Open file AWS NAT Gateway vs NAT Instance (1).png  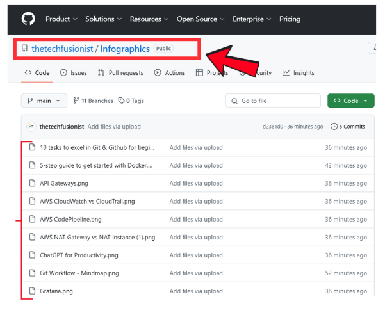point(97,238)
